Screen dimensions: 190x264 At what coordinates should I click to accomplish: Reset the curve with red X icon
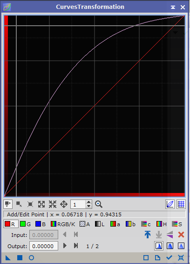click(x=181, y=235)
